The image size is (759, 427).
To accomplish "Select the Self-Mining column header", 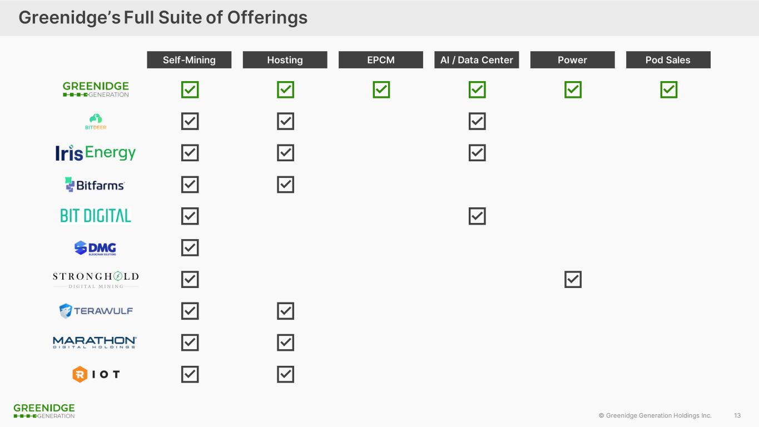I will pyautogui.click(x=189, y=60).
